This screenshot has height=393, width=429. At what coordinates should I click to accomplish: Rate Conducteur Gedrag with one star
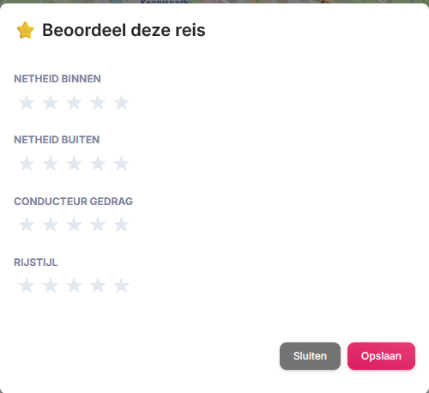coord(27,224)
